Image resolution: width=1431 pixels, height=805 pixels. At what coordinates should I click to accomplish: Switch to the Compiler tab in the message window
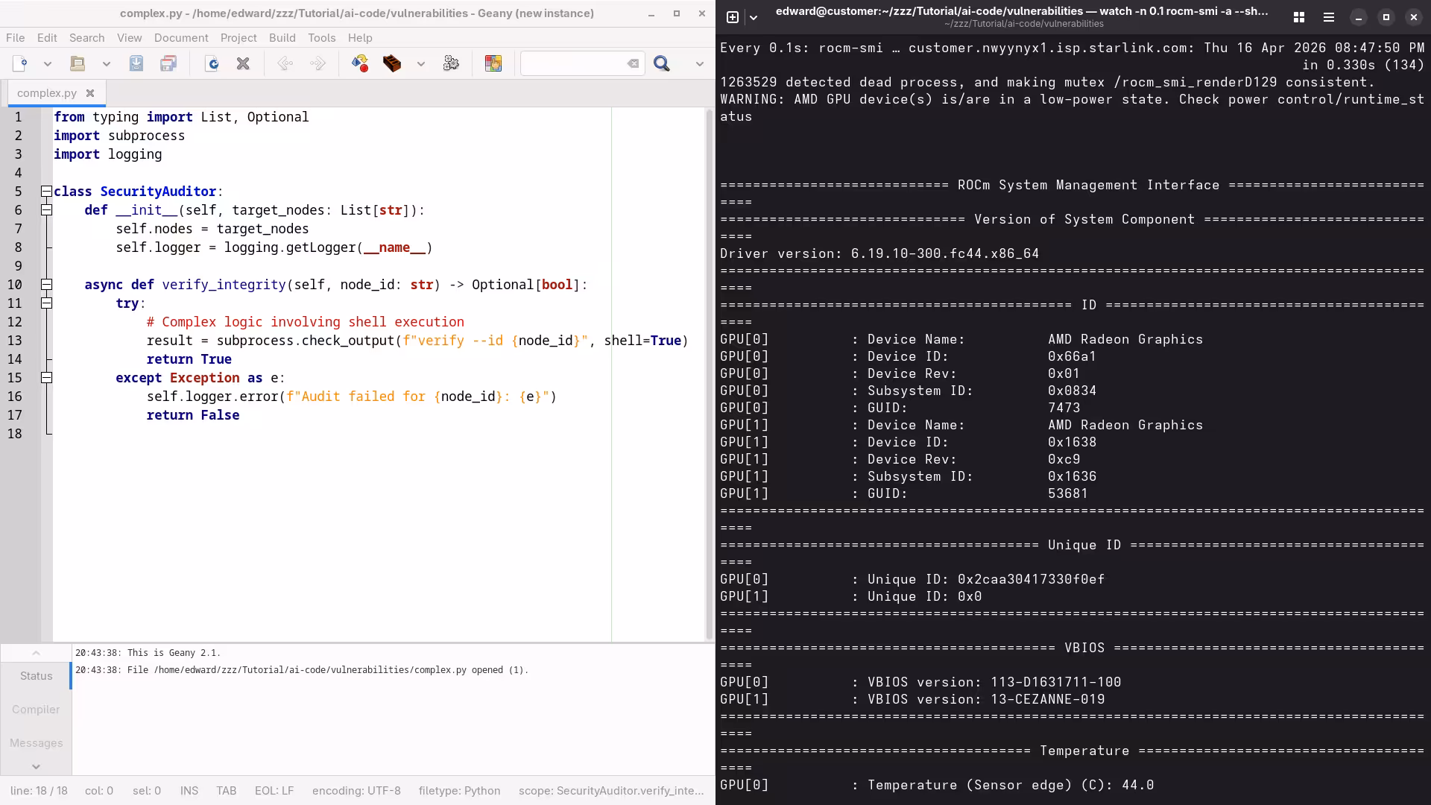(x=35, y=710)
